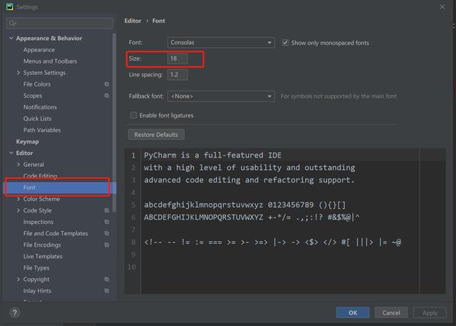
Task: Expand the Color Scheme node
Action: [19, 199]
